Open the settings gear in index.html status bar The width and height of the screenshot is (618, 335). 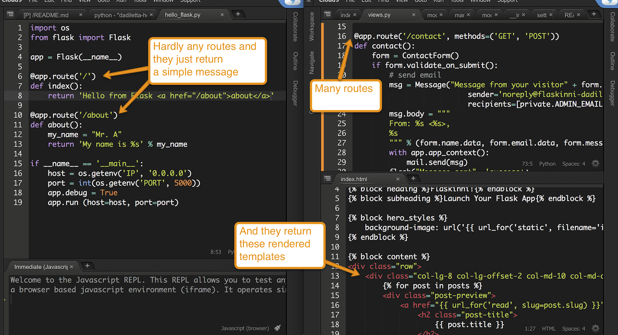click(596, 328)
